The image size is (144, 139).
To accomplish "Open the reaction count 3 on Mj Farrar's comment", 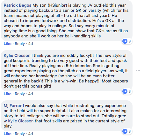I will click(x=130, y=131).
